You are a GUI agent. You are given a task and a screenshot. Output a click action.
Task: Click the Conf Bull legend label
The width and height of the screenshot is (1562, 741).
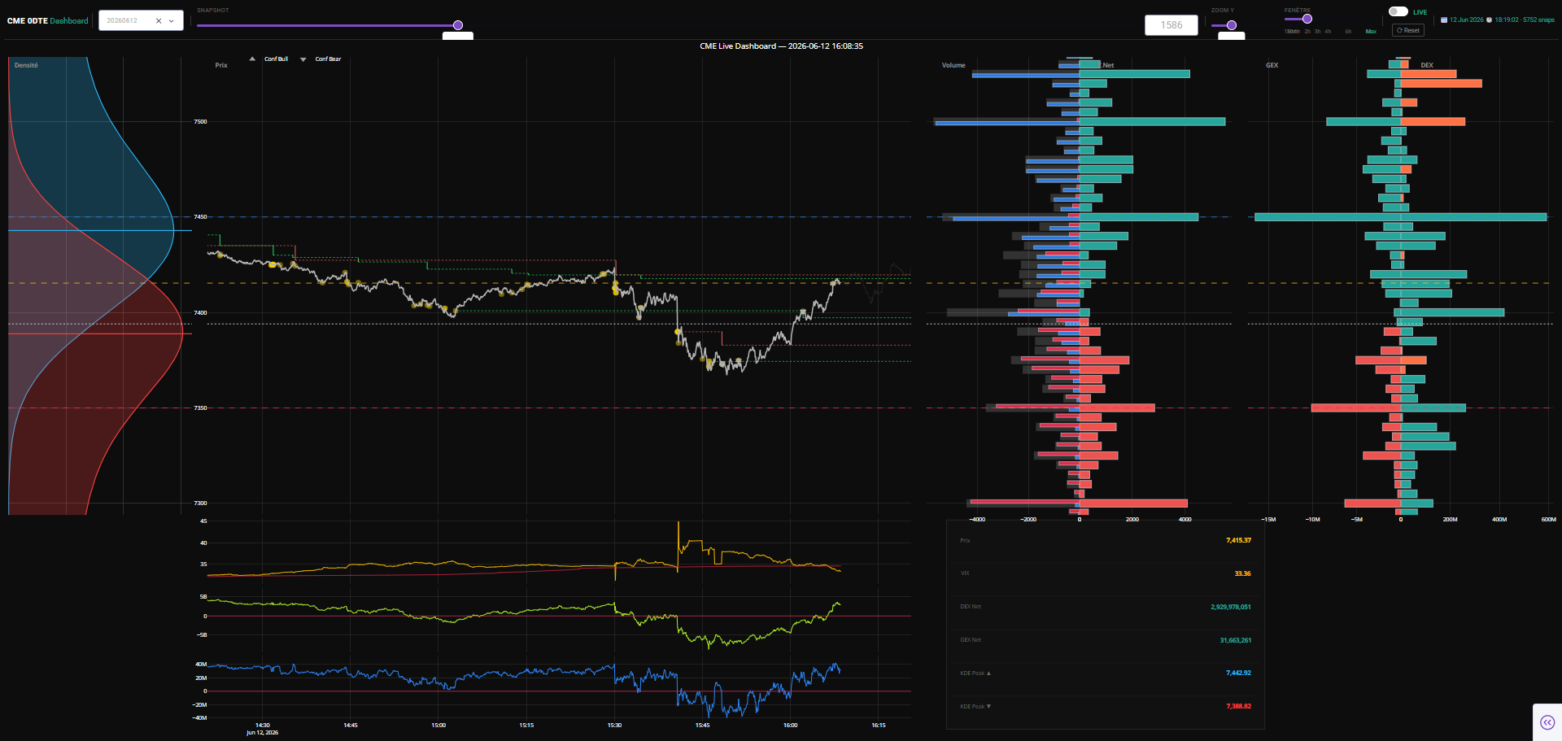point(277,59)
